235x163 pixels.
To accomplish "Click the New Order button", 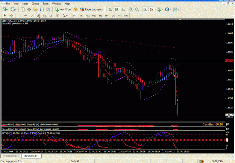I will (x=63, y=9).
